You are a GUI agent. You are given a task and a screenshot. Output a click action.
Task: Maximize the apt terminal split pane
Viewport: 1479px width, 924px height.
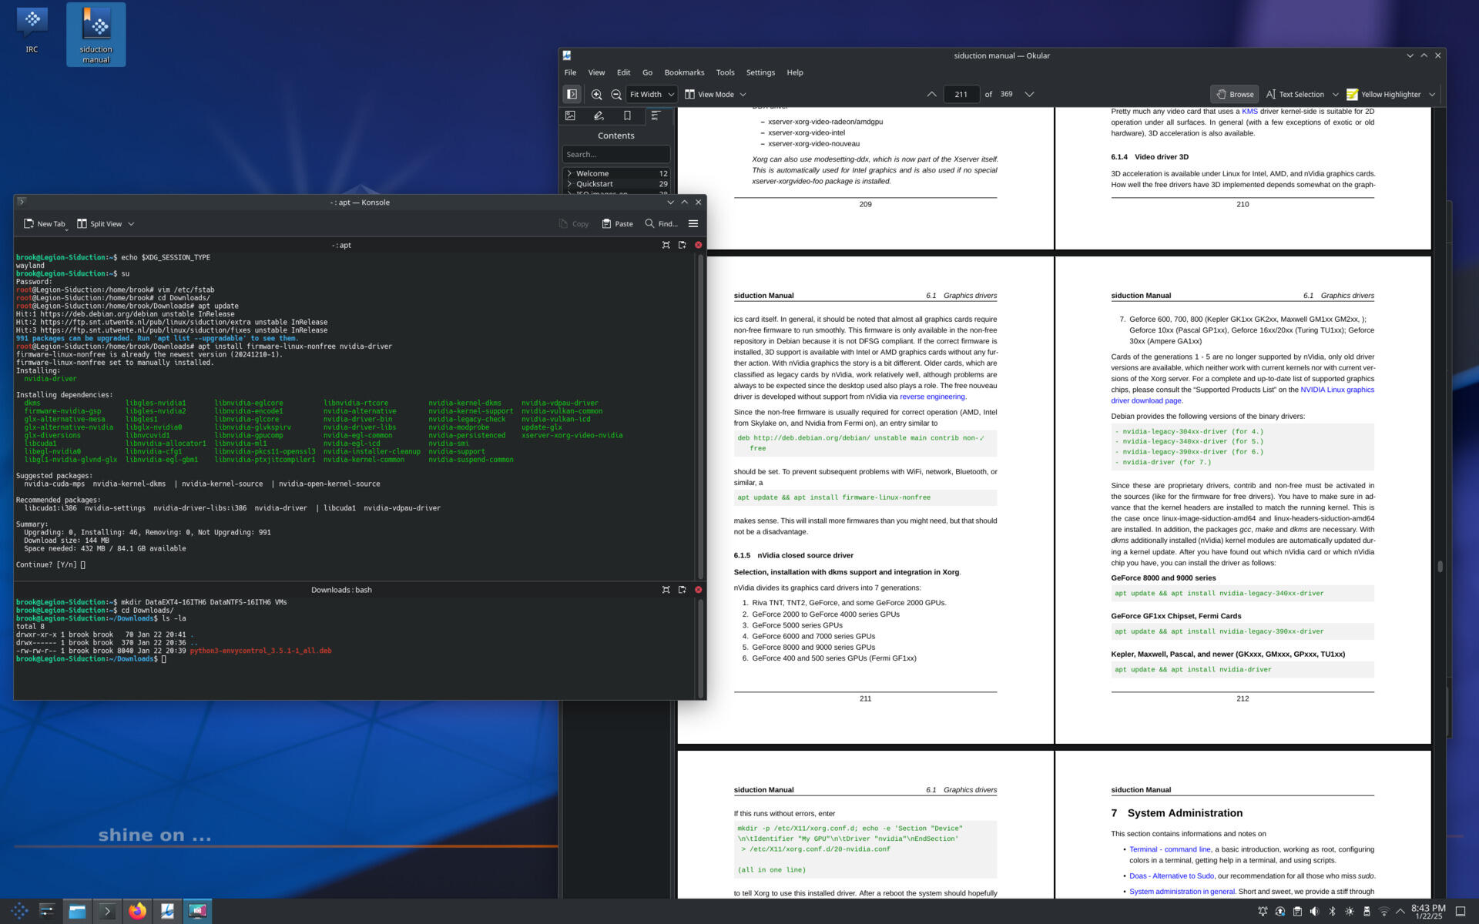(666, 245)
